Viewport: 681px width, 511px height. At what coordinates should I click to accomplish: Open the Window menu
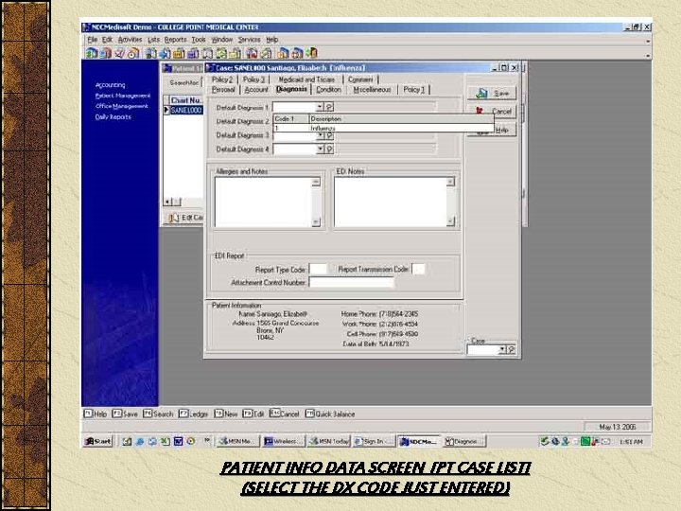tap(222, 40)
